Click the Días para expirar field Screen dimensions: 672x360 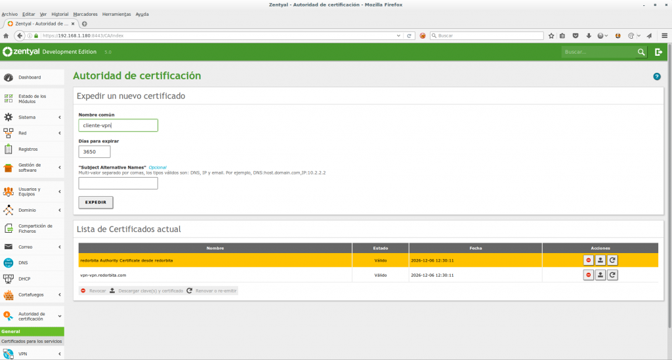[94, 152]
